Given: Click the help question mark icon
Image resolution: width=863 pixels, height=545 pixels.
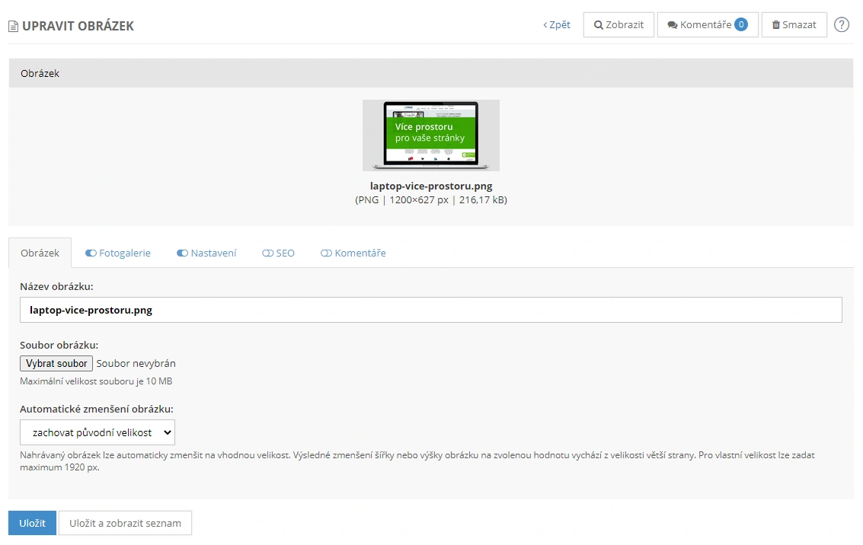Looking at the screenshot, I should click(x=841, y=24).
